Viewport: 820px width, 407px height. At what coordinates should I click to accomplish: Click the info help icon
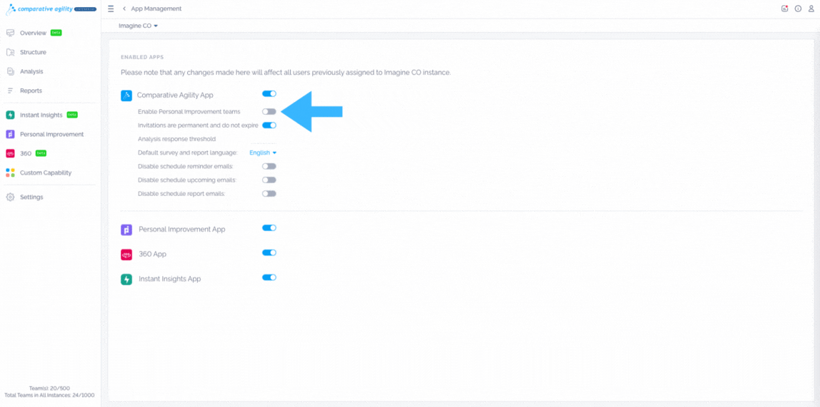point(798,9)
